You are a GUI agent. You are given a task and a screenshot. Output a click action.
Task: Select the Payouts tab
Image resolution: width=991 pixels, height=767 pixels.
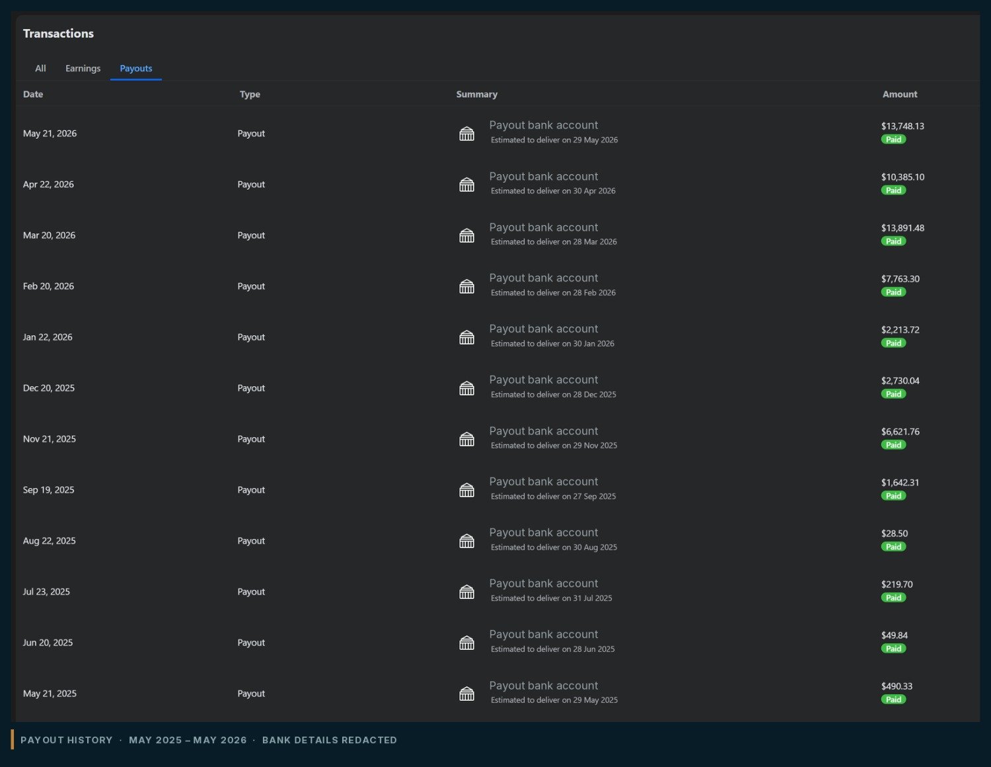click(x=136, y=68)
